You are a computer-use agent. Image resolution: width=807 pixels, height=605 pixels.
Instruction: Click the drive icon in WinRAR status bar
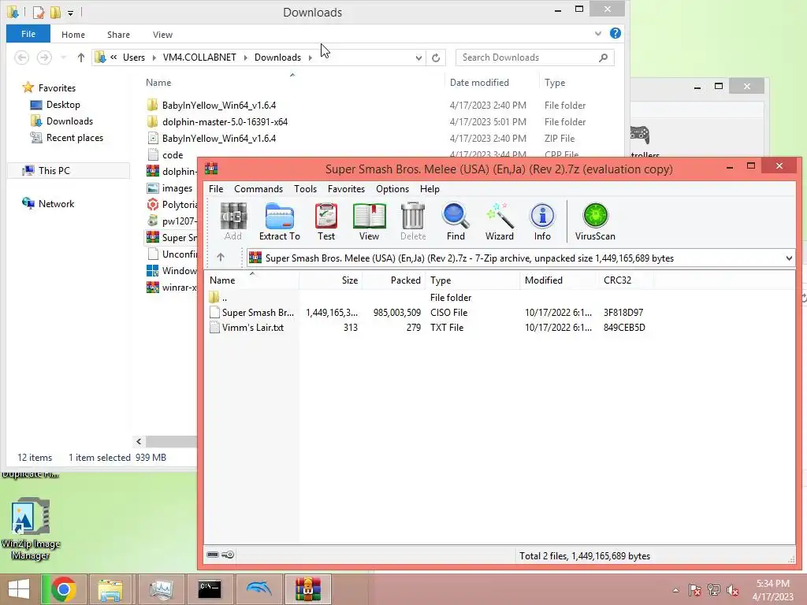pyautogui.click(x=213, y=555)
